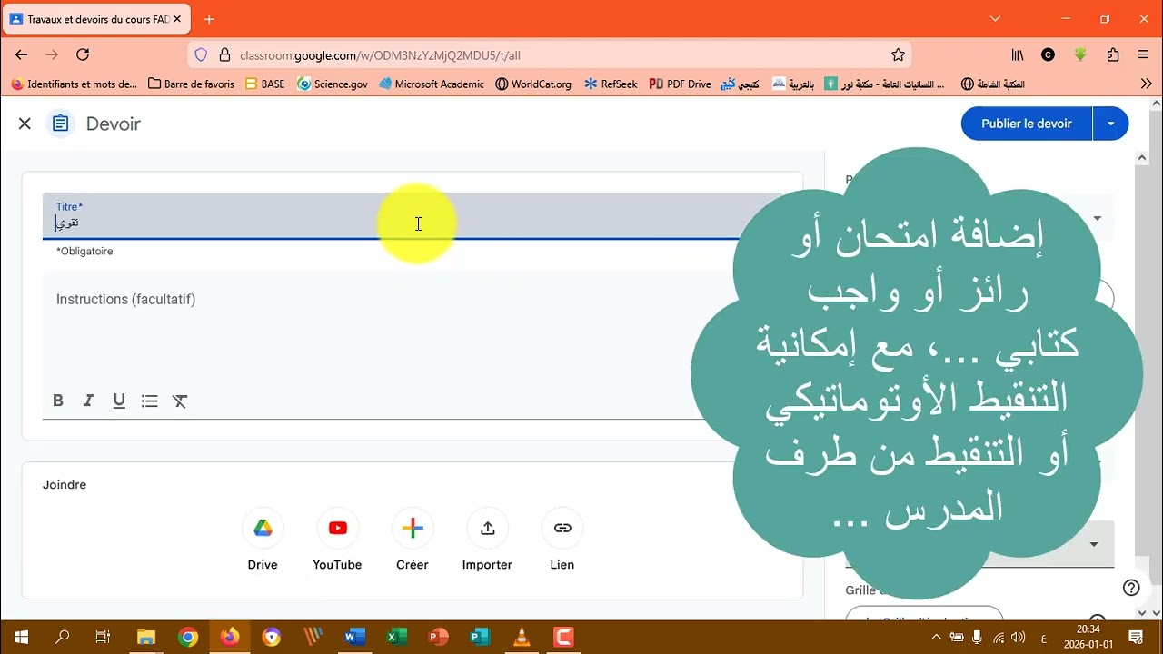Click the Devoir assignment clipboard icon
1163x654 pixels.
[x=60, y=124]
